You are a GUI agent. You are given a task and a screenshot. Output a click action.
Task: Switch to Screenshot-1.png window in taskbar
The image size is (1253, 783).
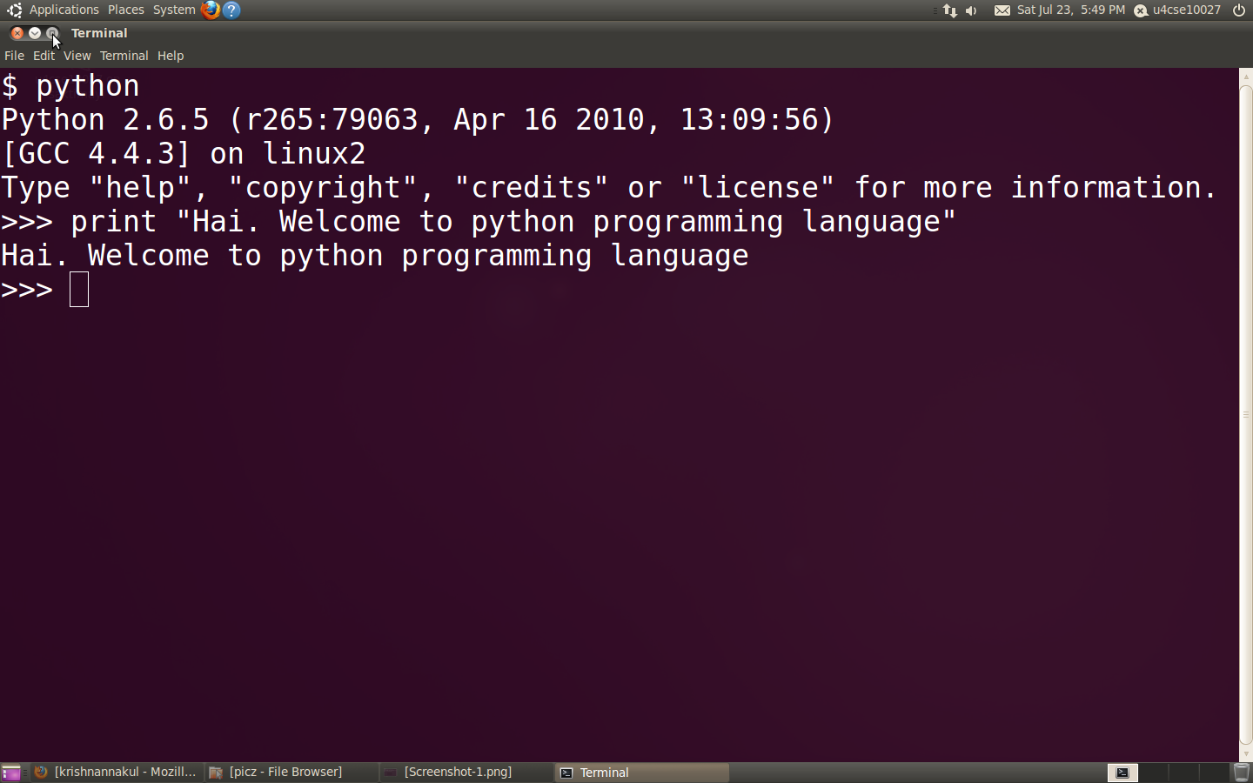coord(466,773)
